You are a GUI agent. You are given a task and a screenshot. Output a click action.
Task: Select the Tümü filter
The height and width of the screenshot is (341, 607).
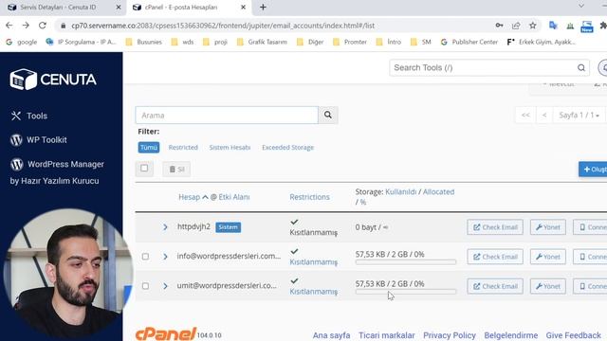[149, 148]
